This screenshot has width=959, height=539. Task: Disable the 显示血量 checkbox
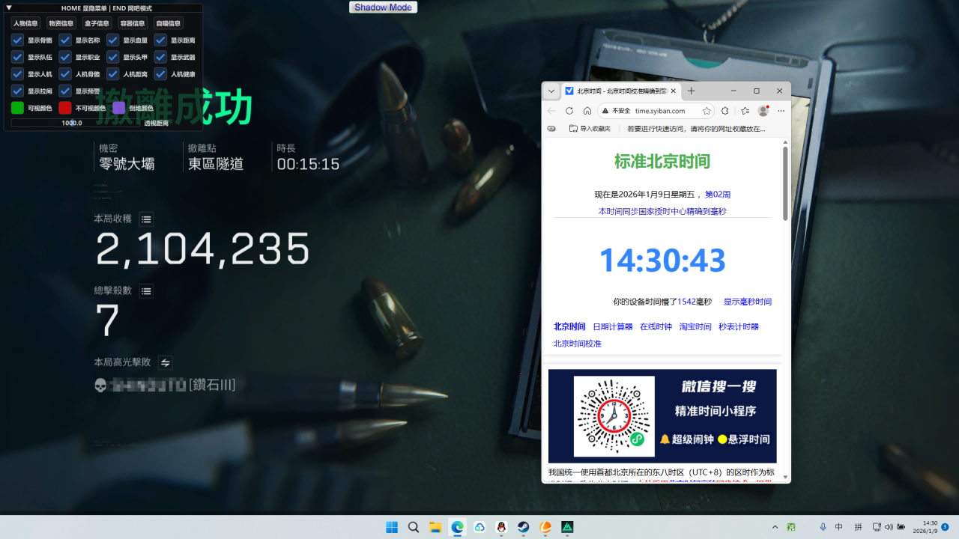tap(112, 40)
